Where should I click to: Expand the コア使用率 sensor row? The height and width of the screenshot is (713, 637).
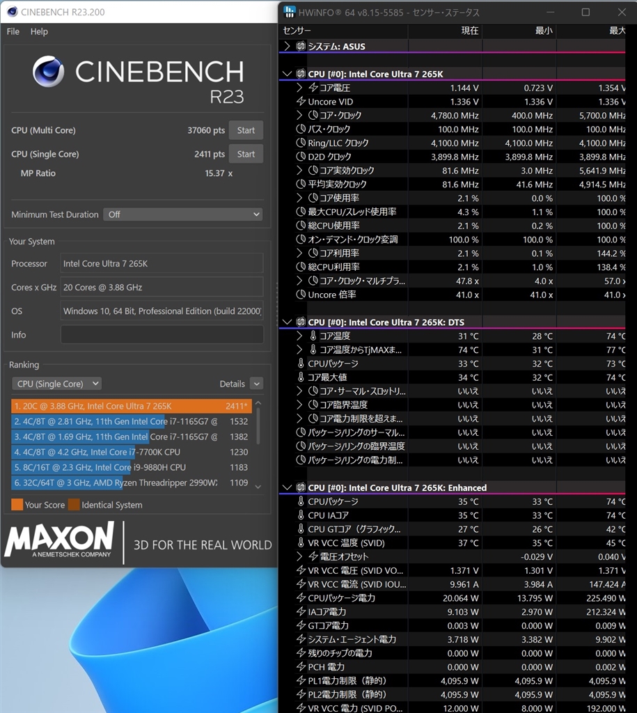click(299, 198)
